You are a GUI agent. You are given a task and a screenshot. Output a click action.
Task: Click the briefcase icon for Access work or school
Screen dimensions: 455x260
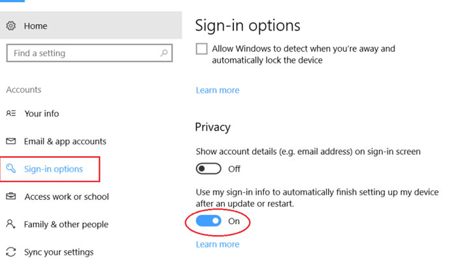pos(11,196)
